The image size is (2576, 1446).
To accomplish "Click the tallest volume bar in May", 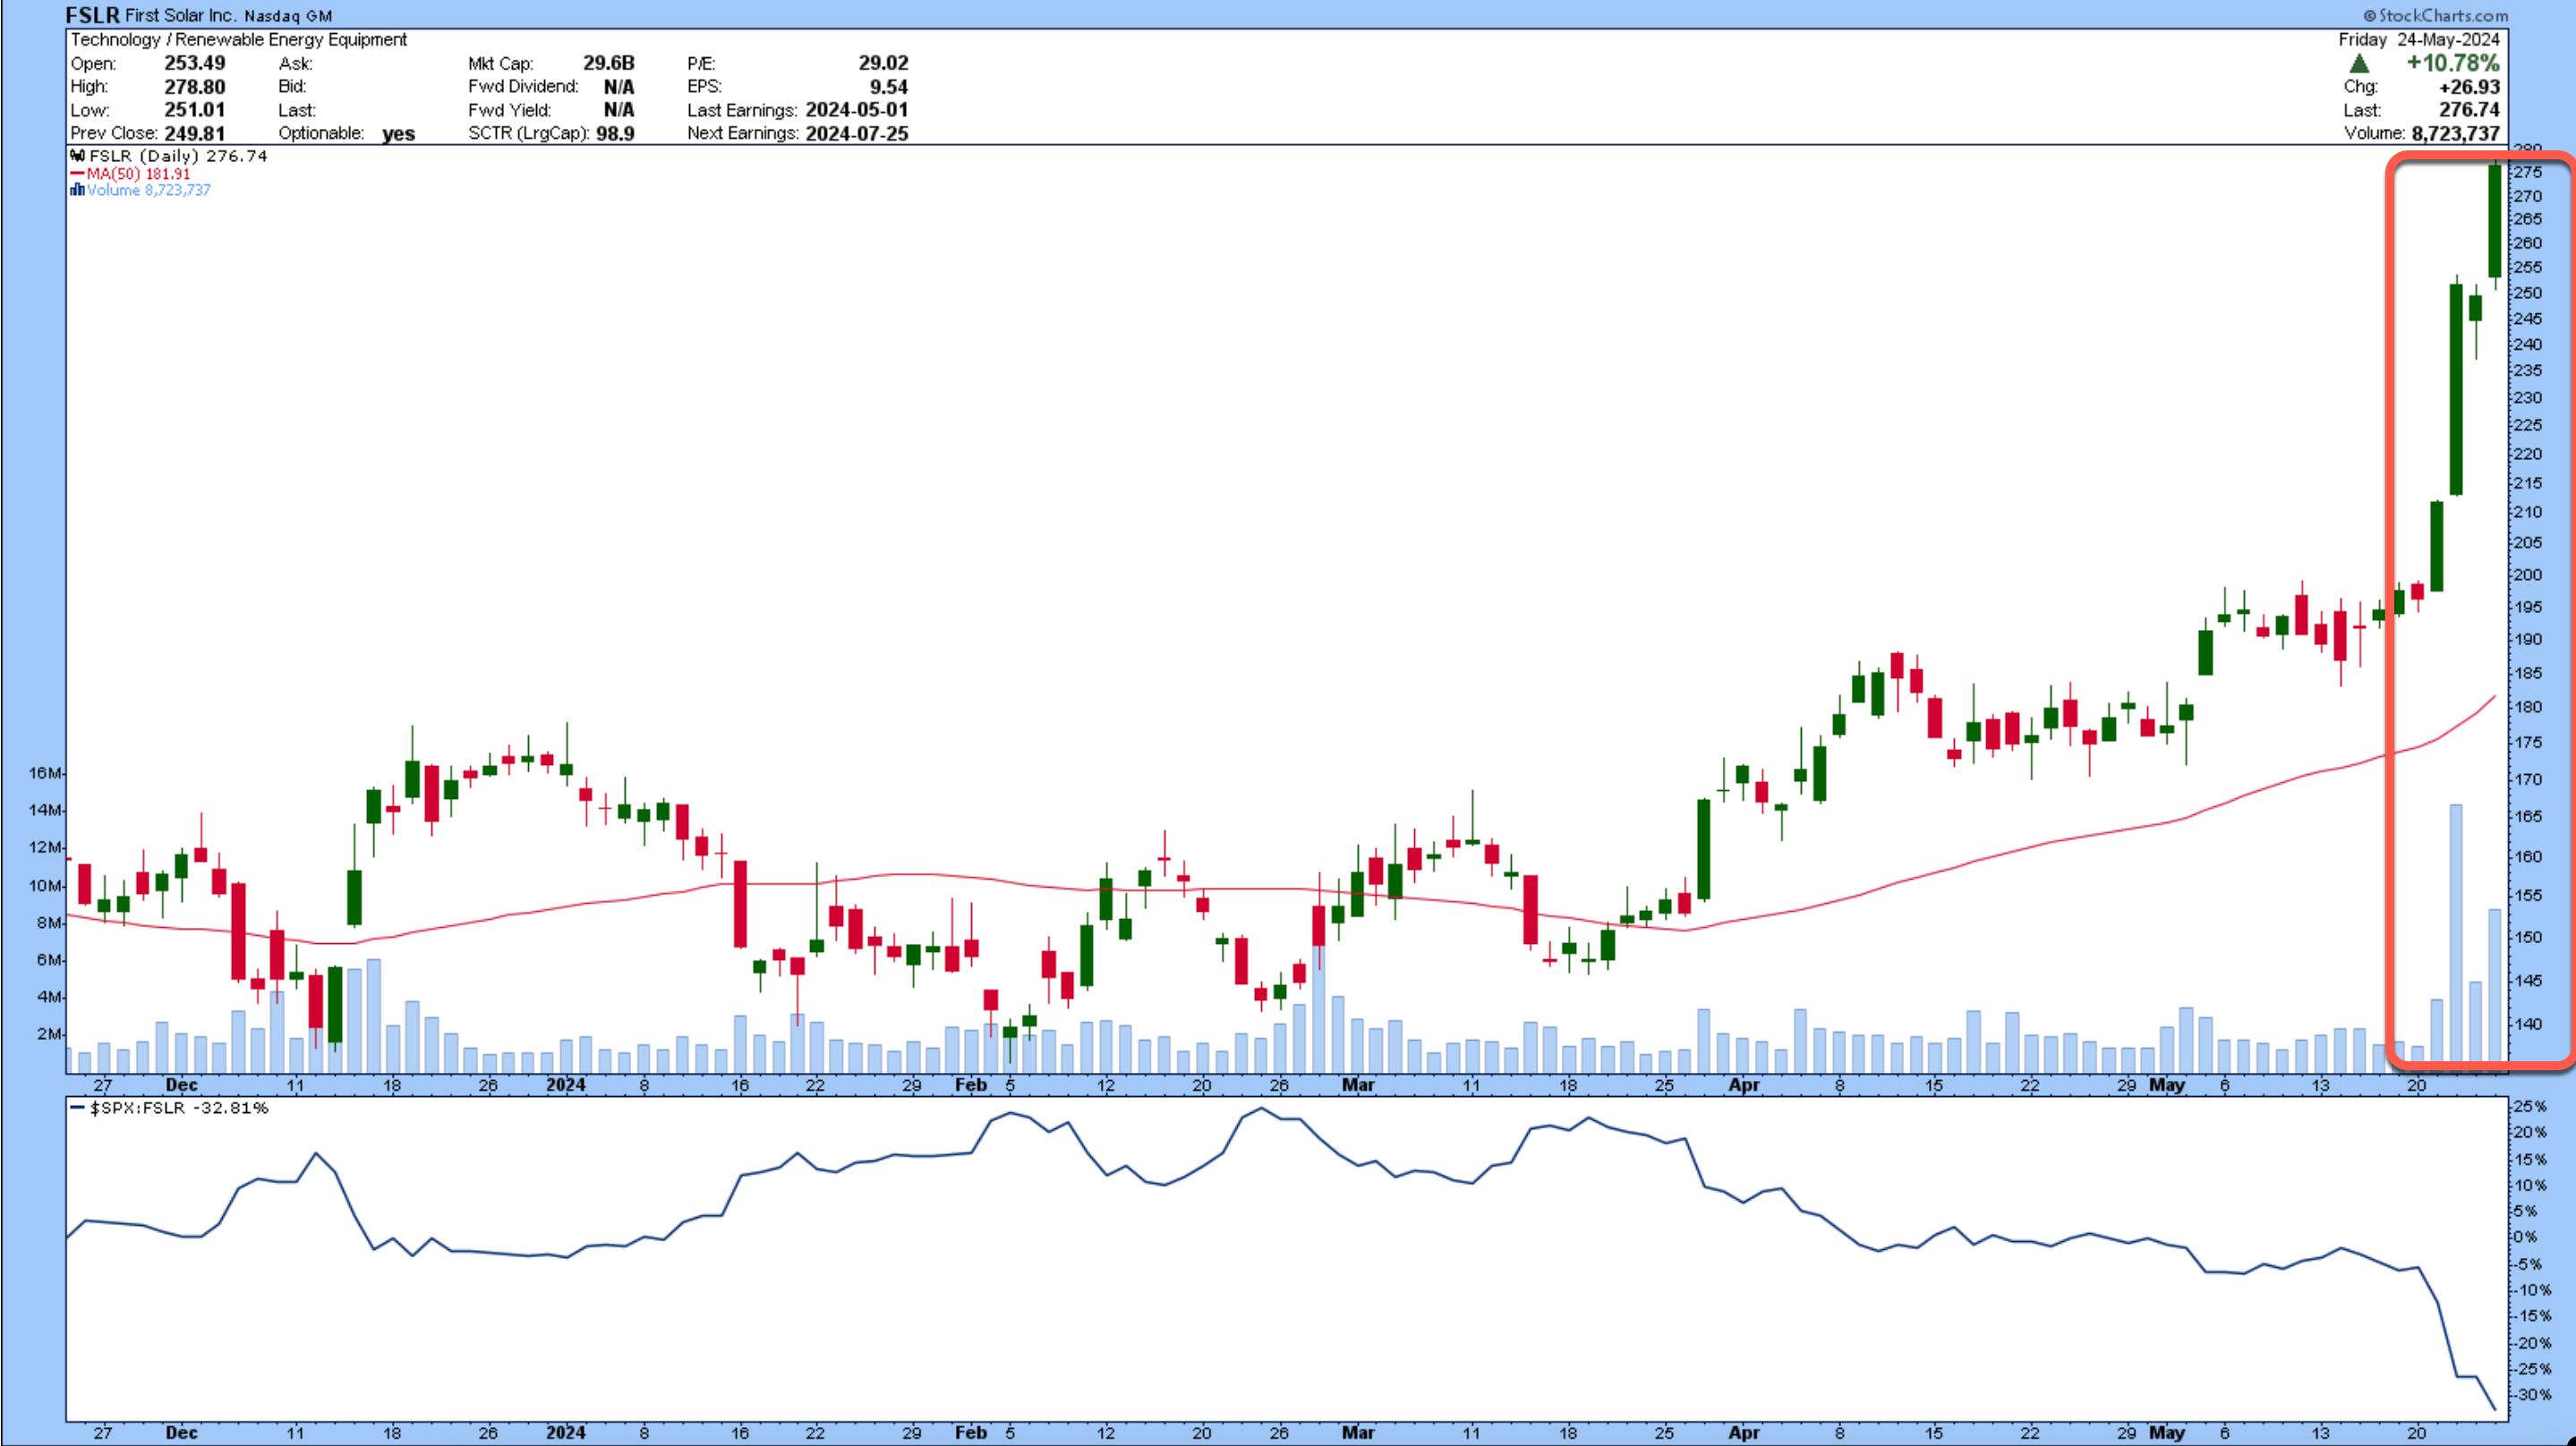I will pyautogui.click(x=2455, y=930).
